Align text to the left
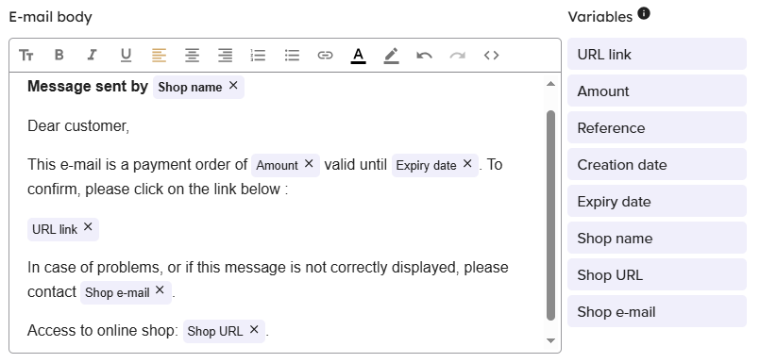Viewport: 760px width, 363px height. click(x=159, y=56)
